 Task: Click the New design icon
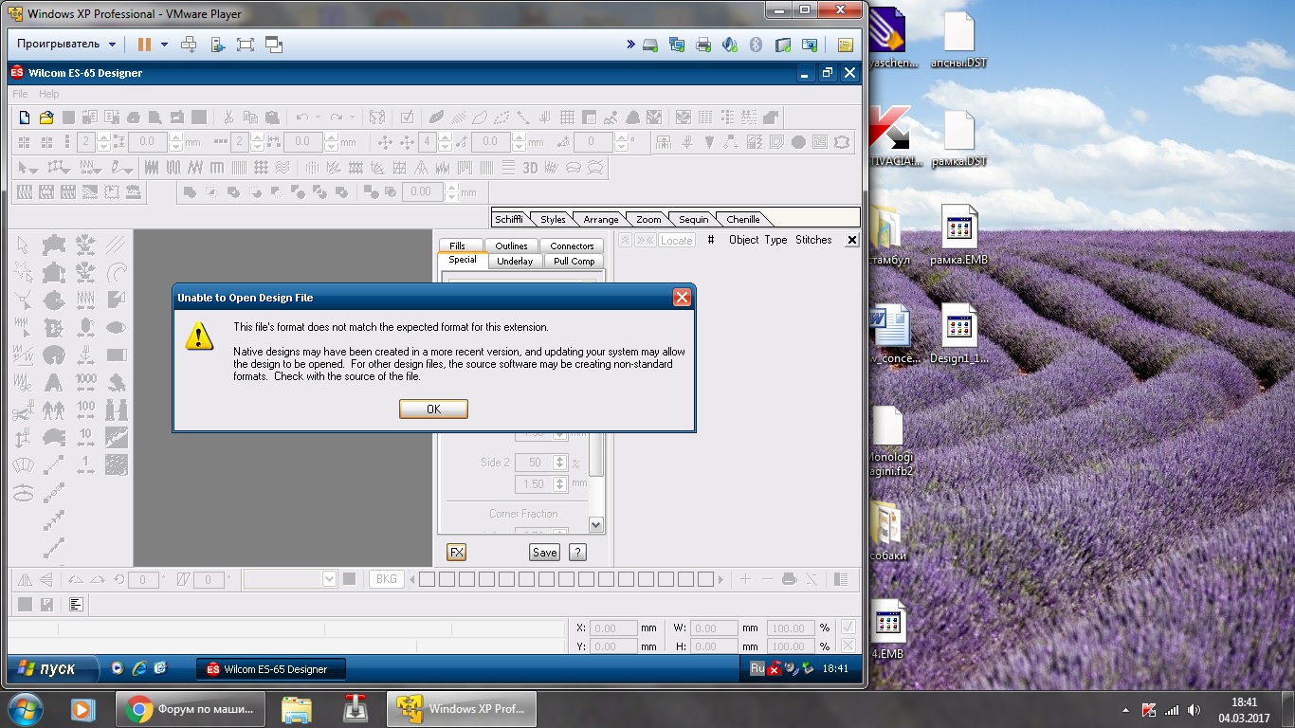(26, 118)
